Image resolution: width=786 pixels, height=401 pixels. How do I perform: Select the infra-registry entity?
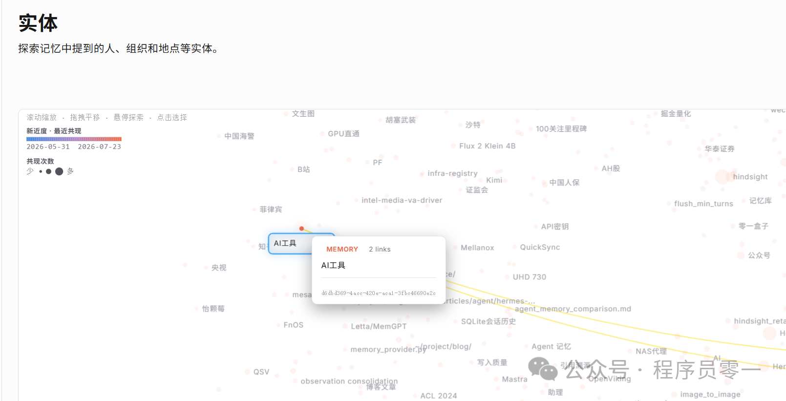452,173
